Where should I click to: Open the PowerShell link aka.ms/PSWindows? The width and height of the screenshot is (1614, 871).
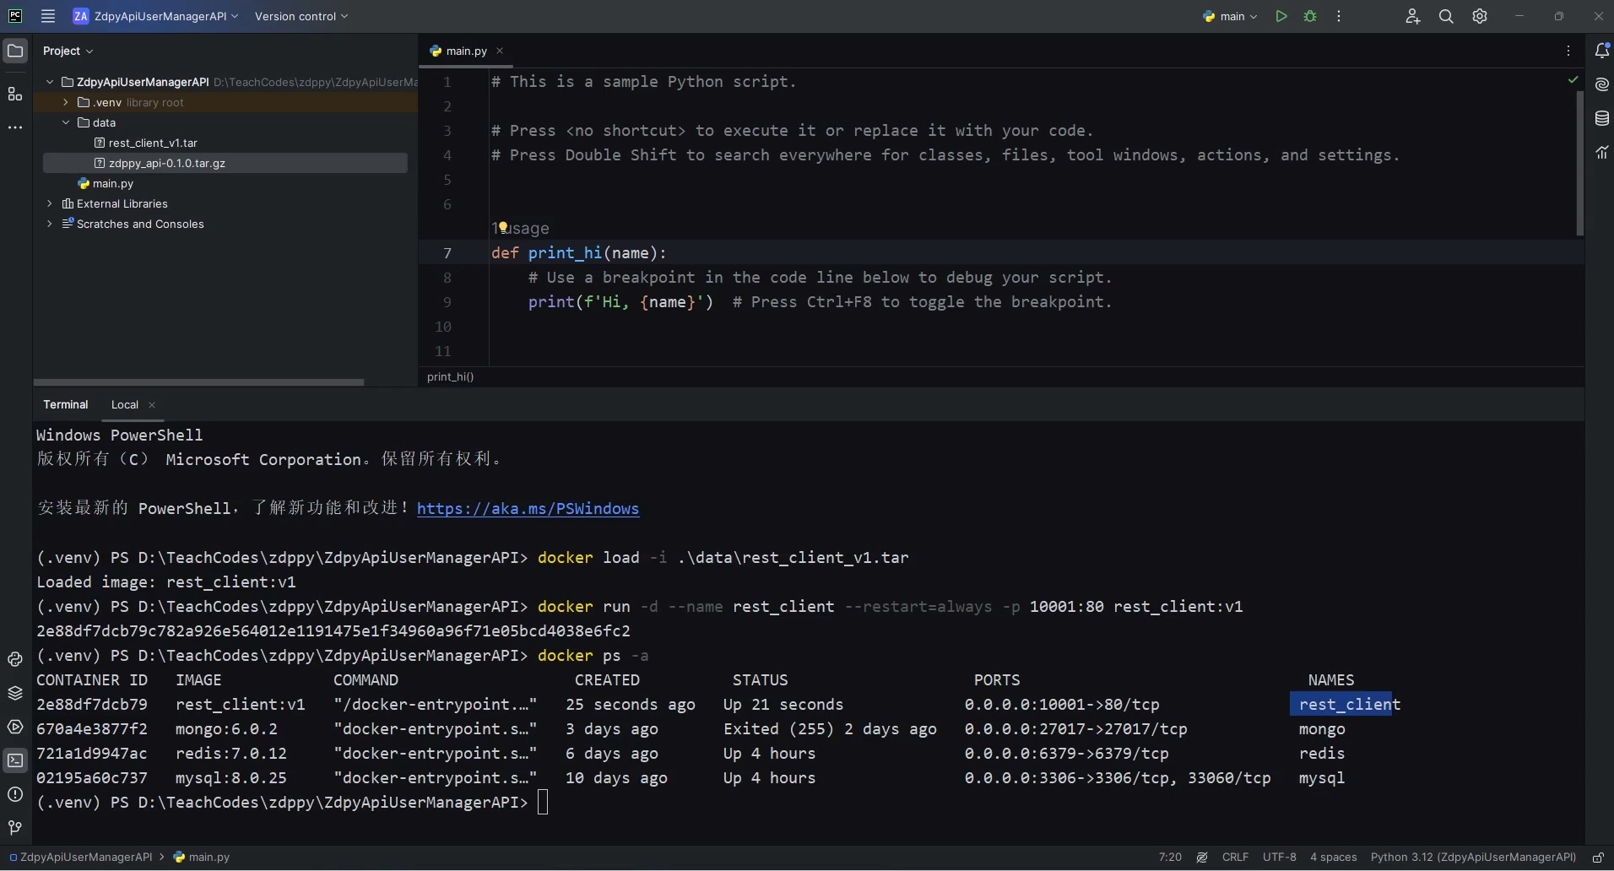click(x=527, y=508)
